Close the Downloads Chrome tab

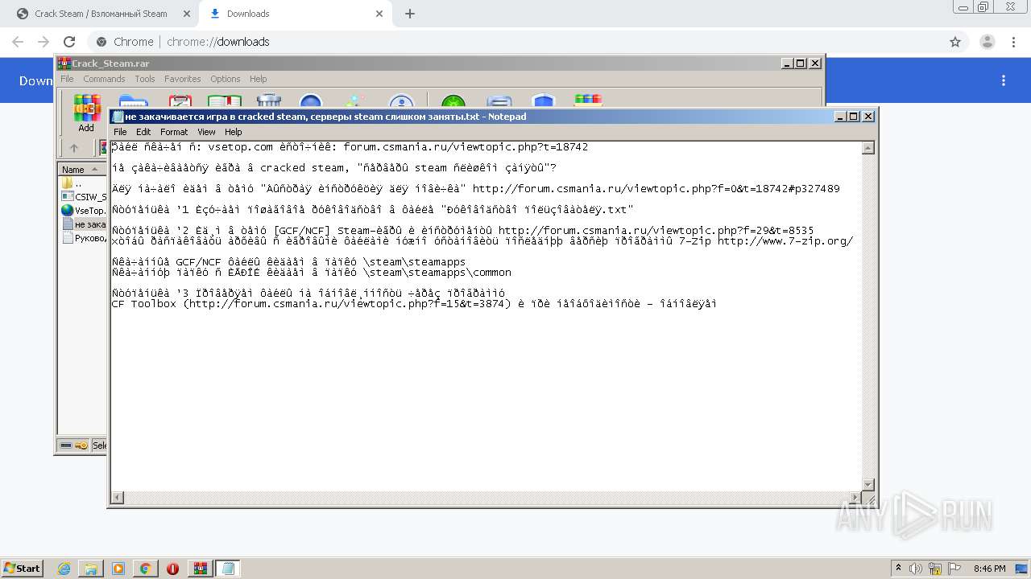click(379, 14)
